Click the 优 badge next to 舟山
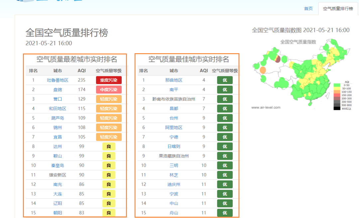The image size is (359, 218). coord(225,213)
